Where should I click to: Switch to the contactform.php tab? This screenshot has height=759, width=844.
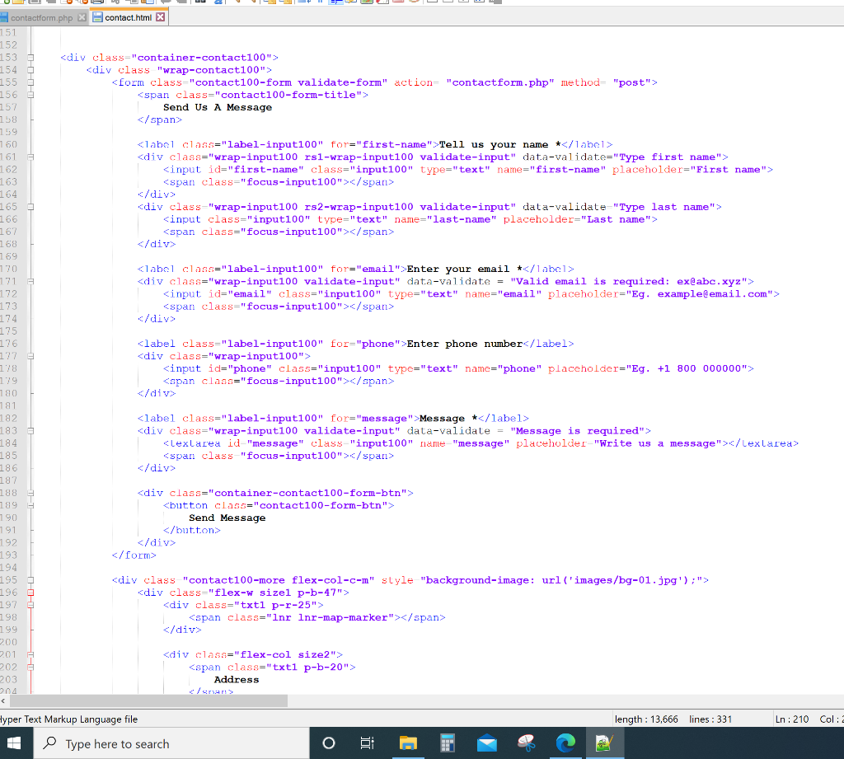tap(41, 18)
